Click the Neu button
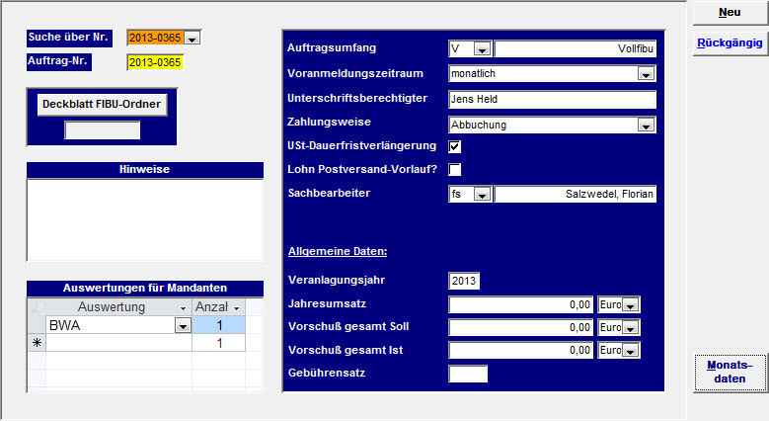769x421 pixels. point(730,12)
